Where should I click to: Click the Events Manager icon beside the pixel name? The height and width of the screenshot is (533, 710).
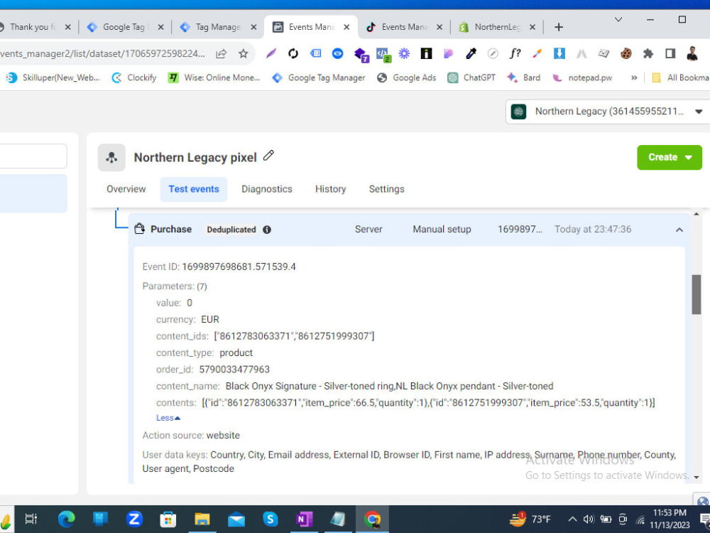[111, 157]
